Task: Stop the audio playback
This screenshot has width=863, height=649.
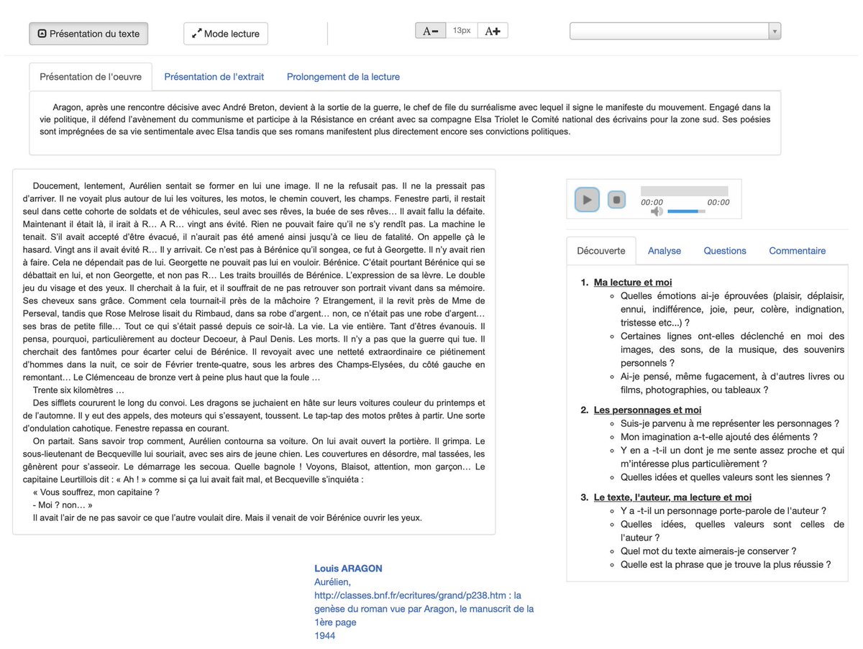Action: 616,200
